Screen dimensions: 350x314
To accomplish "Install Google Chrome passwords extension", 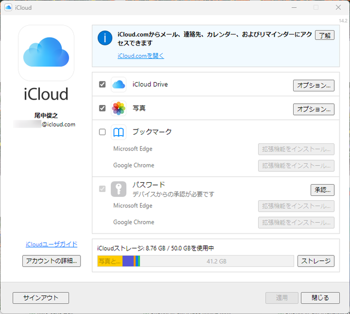I will pyautogui.click(x=296, y=223).
